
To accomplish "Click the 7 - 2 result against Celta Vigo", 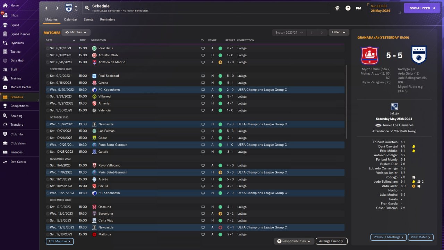I will coord(230,220).
